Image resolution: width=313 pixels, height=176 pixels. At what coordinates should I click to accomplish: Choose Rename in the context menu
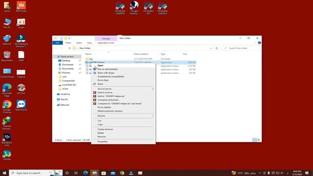click(x=101, y=137)
